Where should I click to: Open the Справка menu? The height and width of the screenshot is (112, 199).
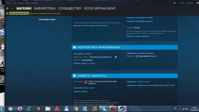[x=35, y=3]
